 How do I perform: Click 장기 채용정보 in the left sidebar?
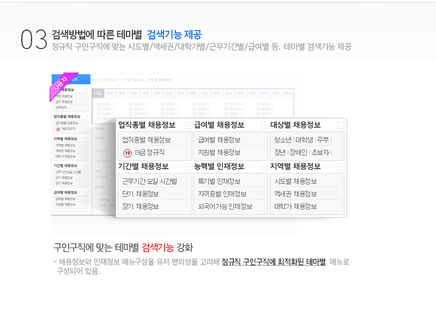tap(64, 183)
